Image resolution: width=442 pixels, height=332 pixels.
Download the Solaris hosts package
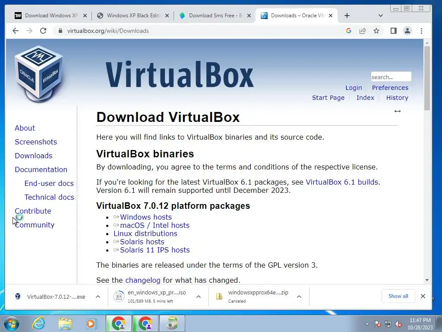[142, 242]
